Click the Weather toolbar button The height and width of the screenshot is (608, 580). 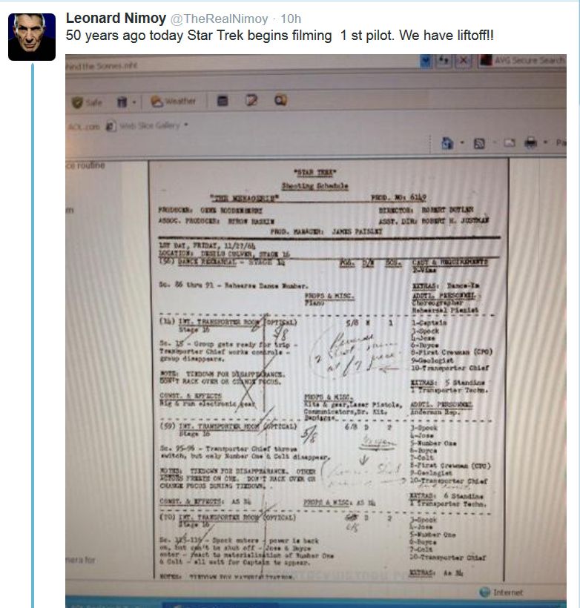pyautogui.click(x=173, y=102)
